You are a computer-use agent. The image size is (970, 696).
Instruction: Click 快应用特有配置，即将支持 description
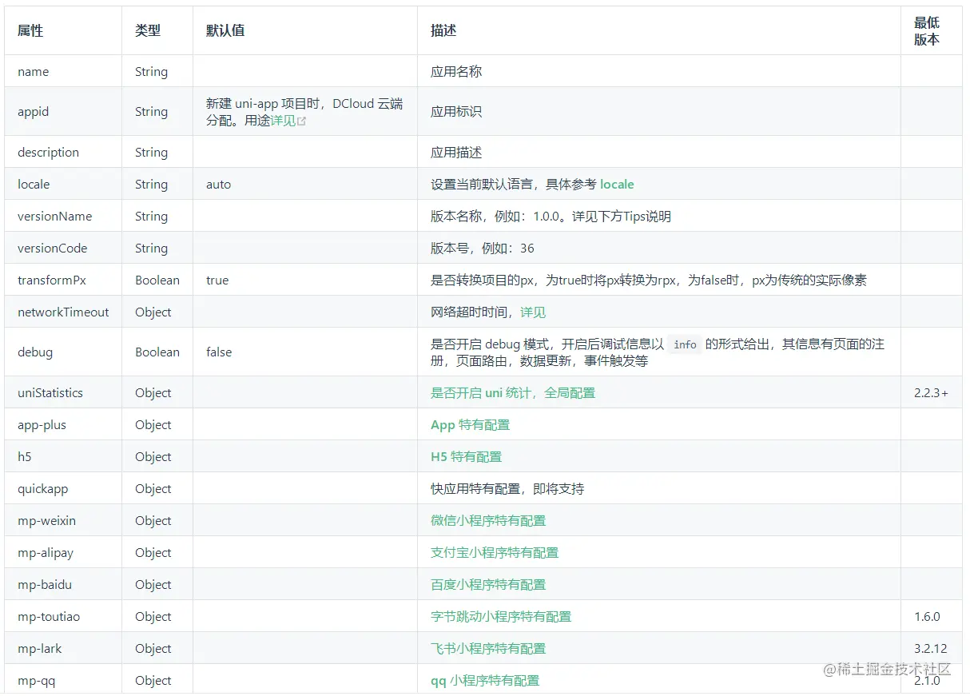[507, 488]
